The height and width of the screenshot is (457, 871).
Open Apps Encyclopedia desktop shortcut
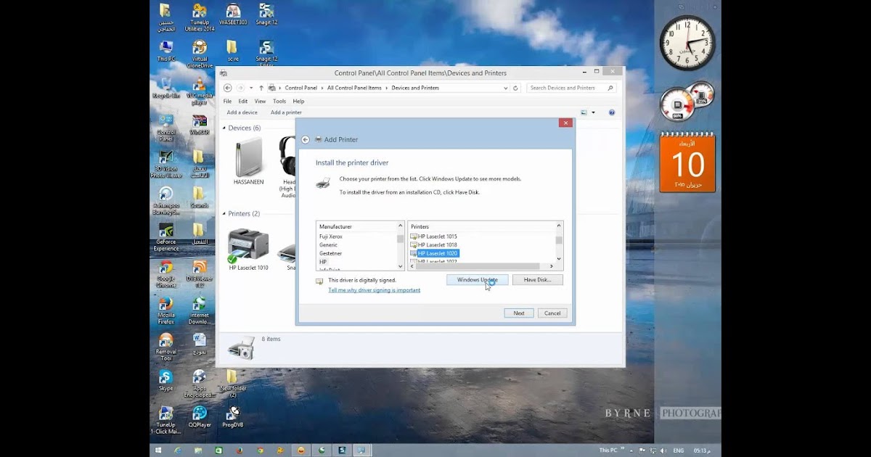click(199, 384)
